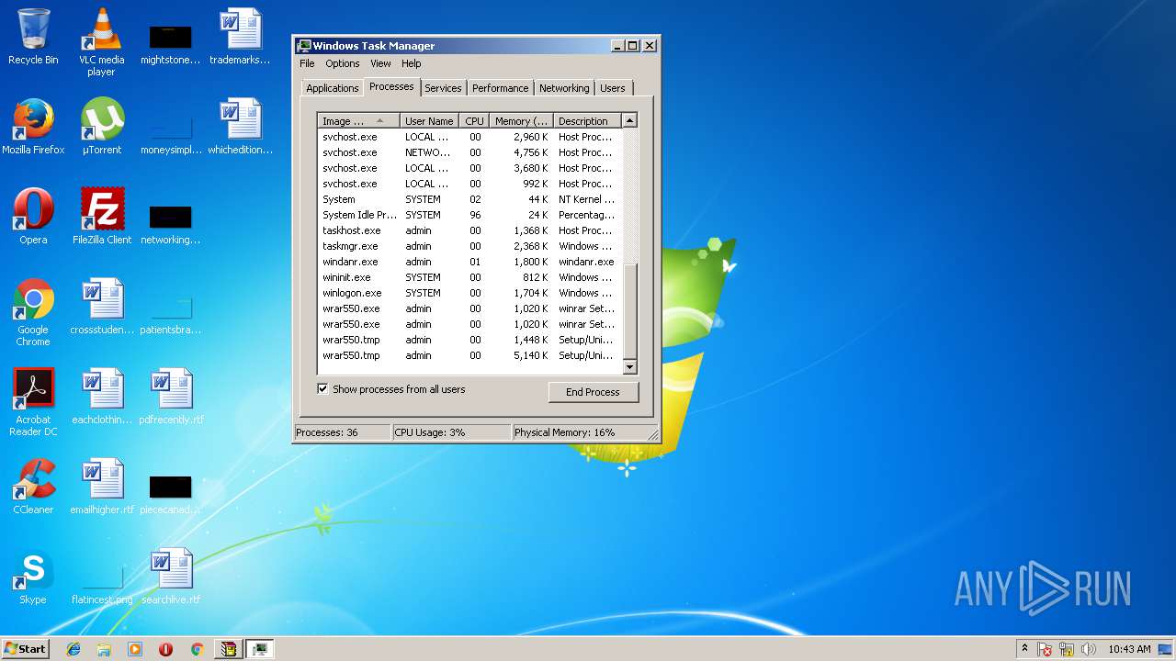Open the Recycle Bin desktop icon

pos(33,37)
